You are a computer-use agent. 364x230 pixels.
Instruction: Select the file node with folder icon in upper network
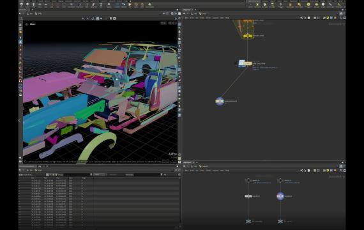pyautogui.click(x=245, y=63)
